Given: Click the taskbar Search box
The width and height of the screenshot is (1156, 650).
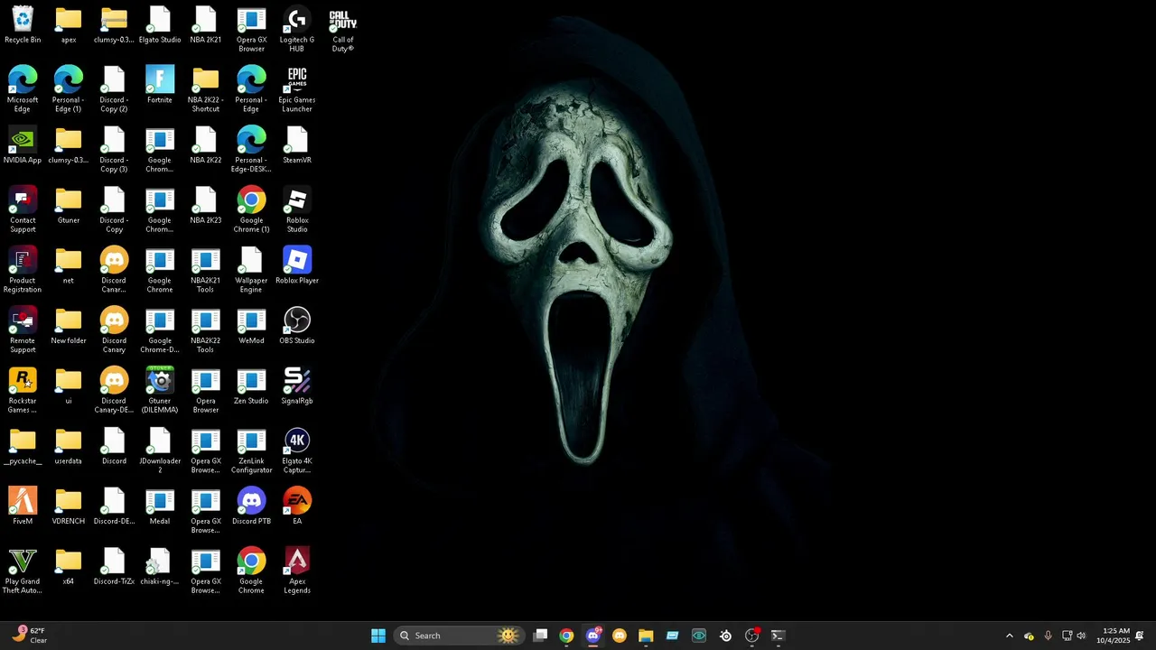Looking at the screenshot, I should click(x=459, y=636).
